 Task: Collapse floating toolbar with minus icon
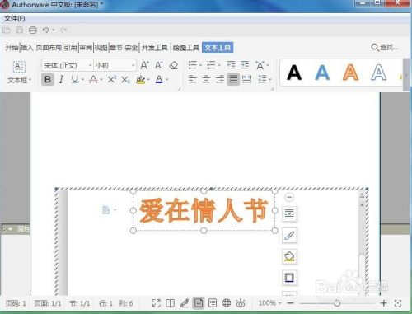click(289, 197)
